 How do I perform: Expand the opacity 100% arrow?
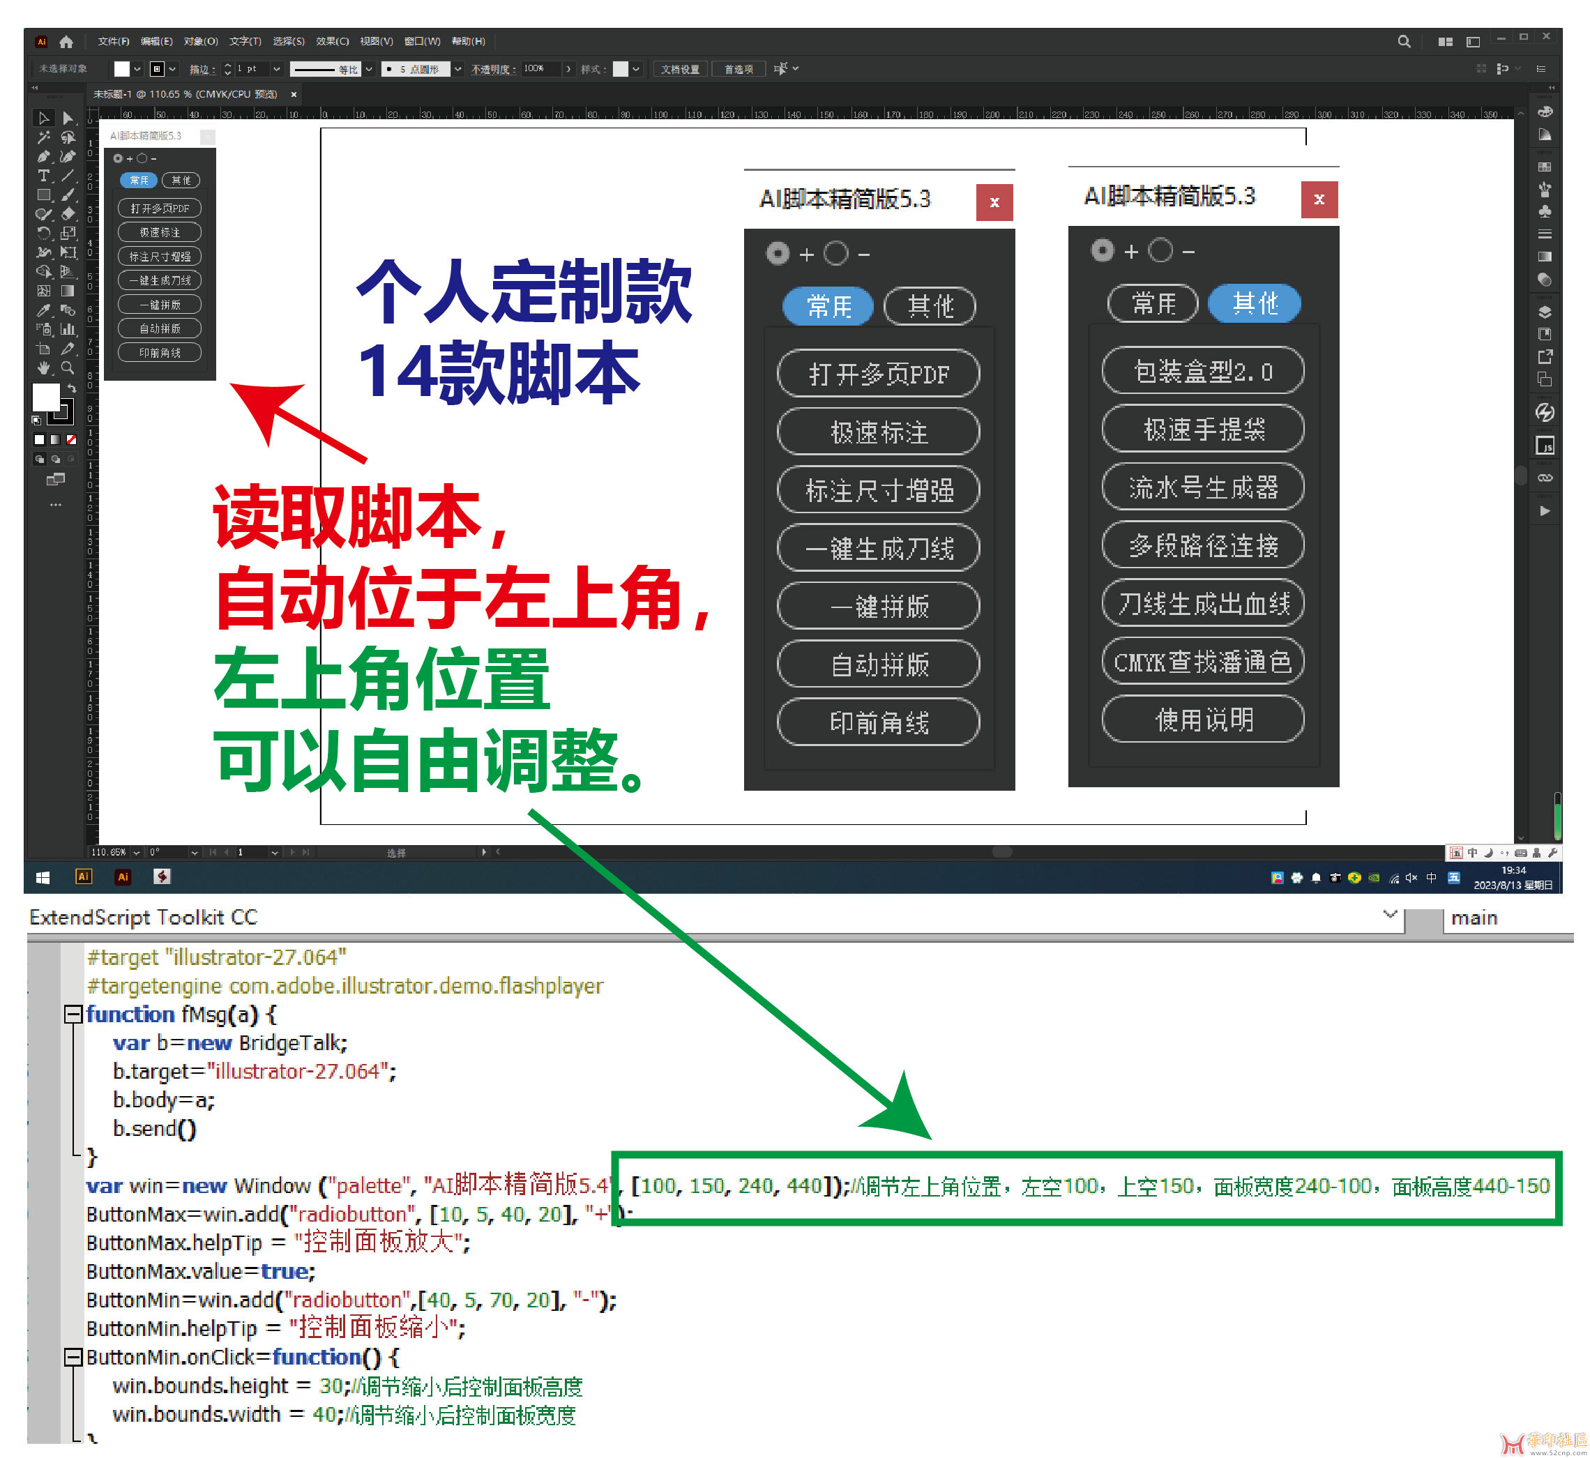[568, 70]
